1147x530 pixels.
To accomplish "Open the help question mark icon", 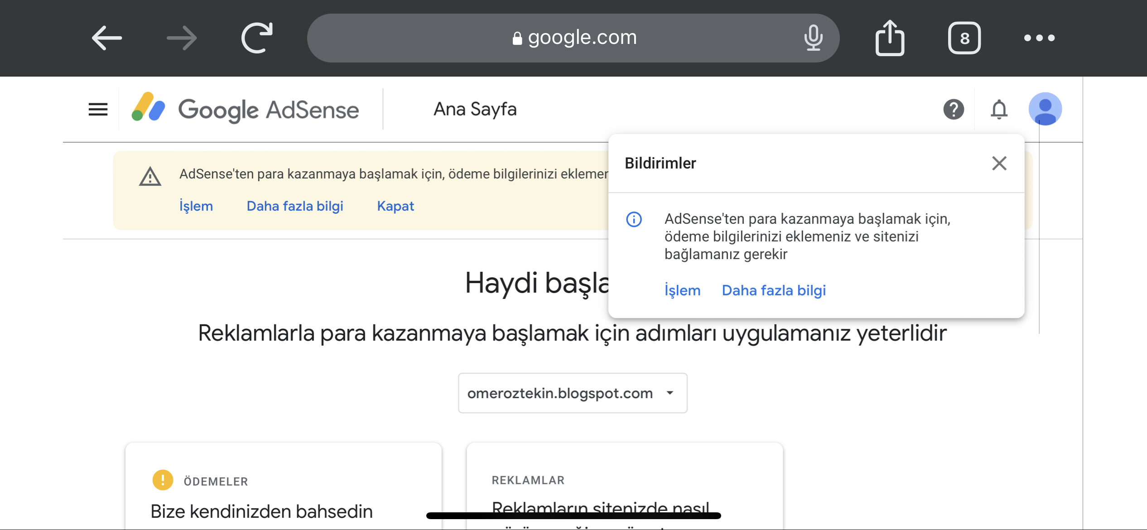I will (954, 109).
